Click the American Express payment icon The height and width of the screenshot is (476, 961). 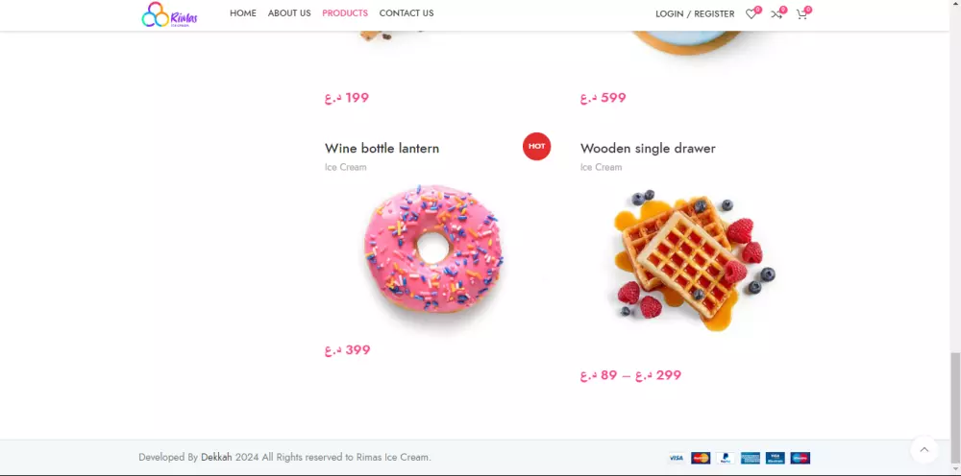pos(751,458)
